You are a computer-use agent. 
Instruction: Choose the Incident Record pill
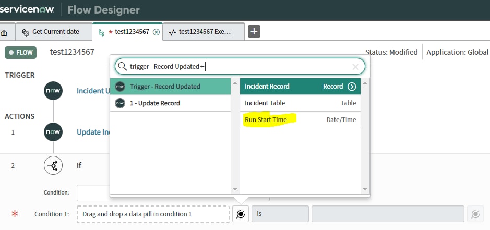[x=300, y=87]
